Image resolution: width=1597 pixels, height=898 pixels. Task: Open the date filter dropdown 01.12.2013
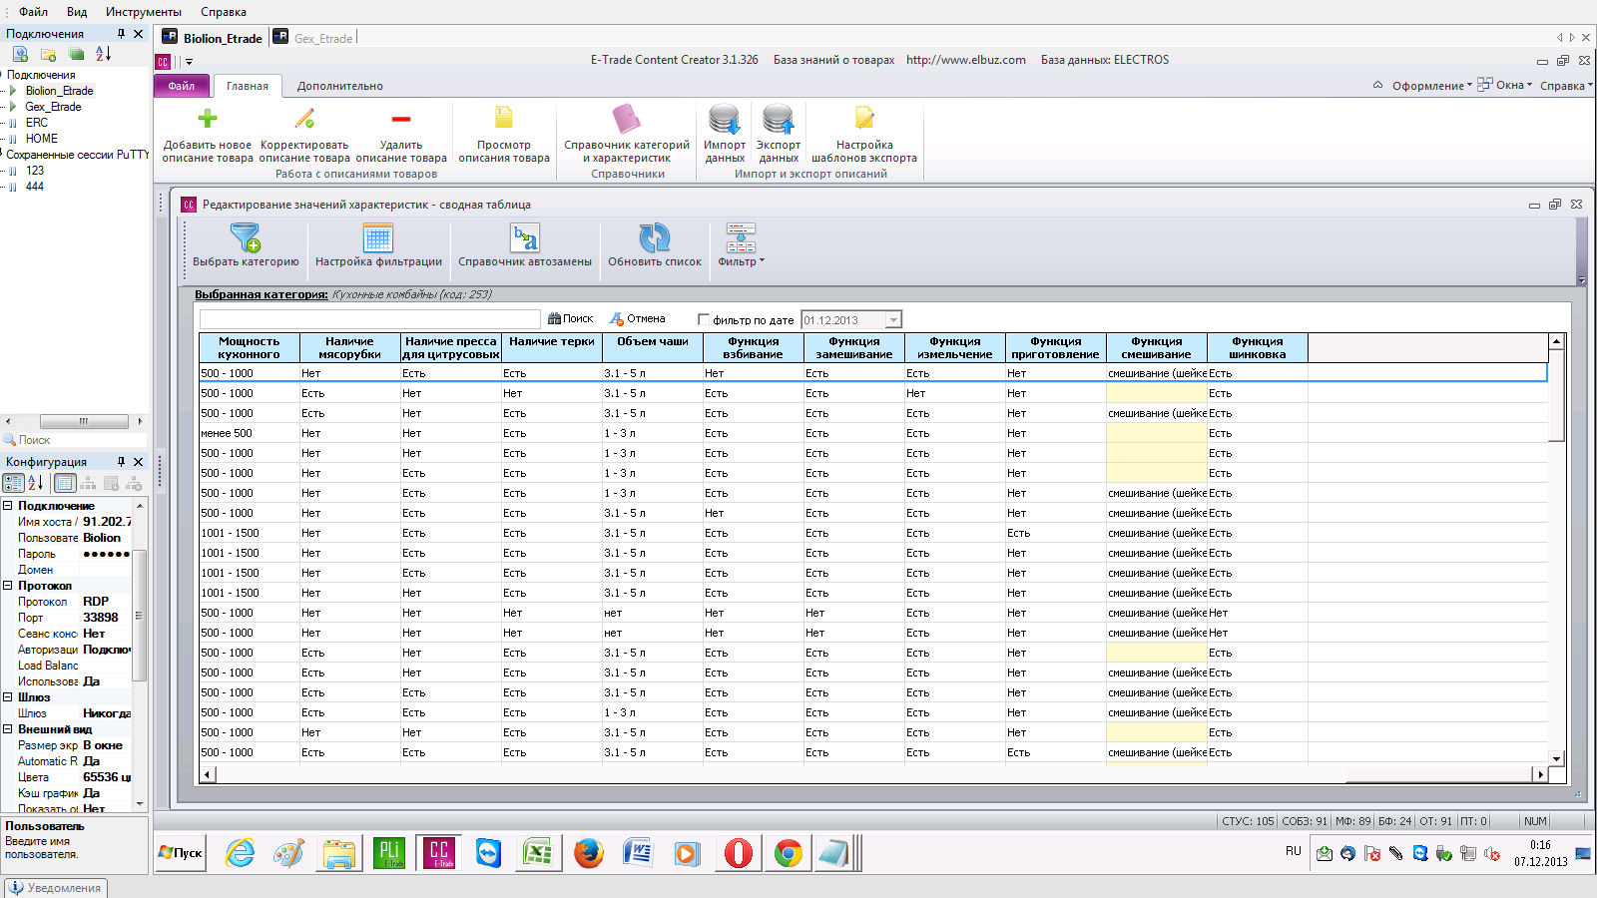click(x=893, y=320)
